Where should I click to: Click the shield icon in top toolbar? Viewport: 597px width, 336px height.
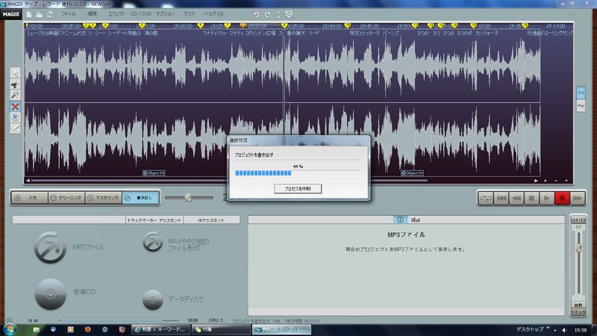(x=289, y=14)
